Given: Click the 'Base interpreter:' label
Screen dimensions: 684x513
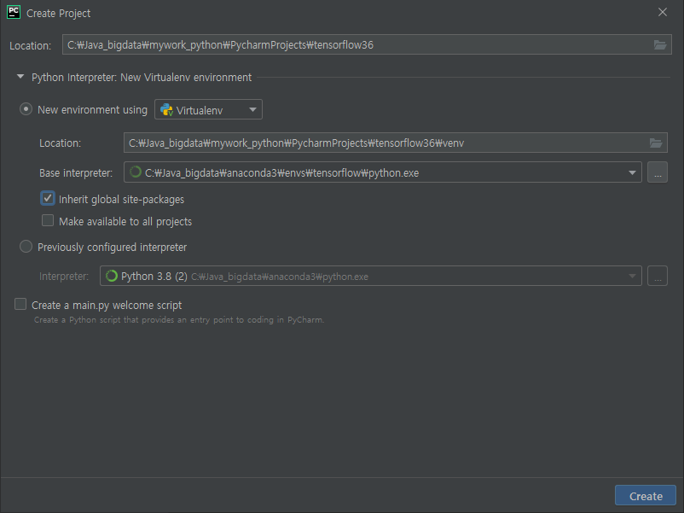Looking at the screenshot, I should (76, 173).
